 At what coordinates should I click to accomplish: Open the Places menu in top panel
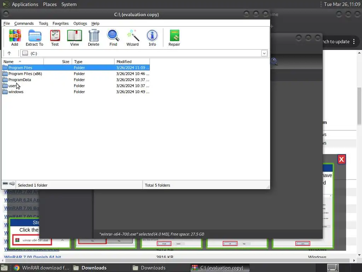pos(49,4)
